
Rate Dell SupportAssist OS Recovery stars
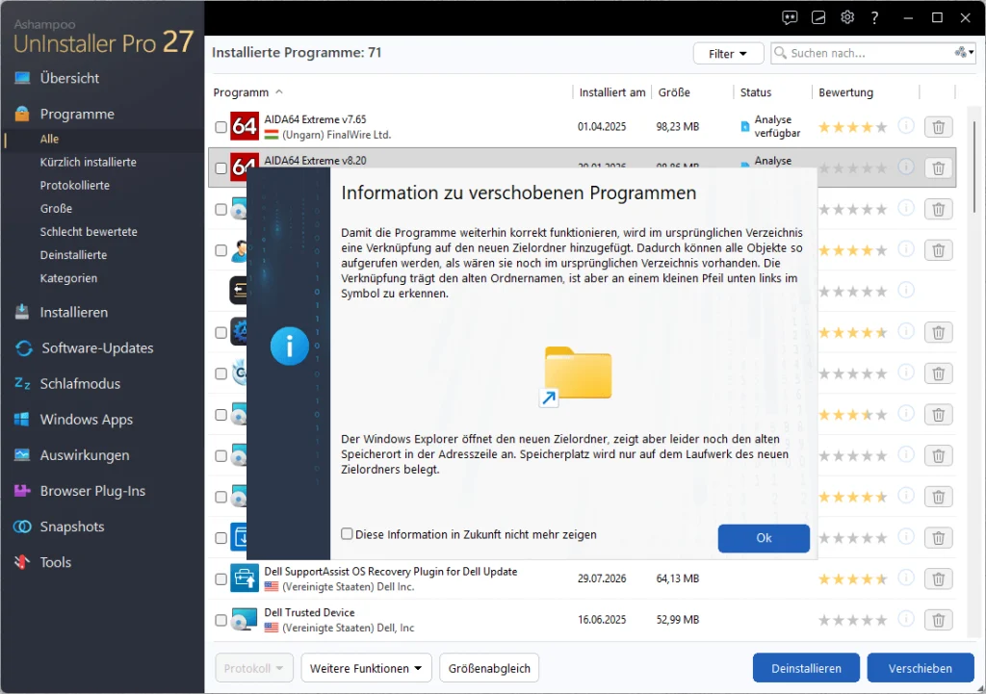pos(853,578)
